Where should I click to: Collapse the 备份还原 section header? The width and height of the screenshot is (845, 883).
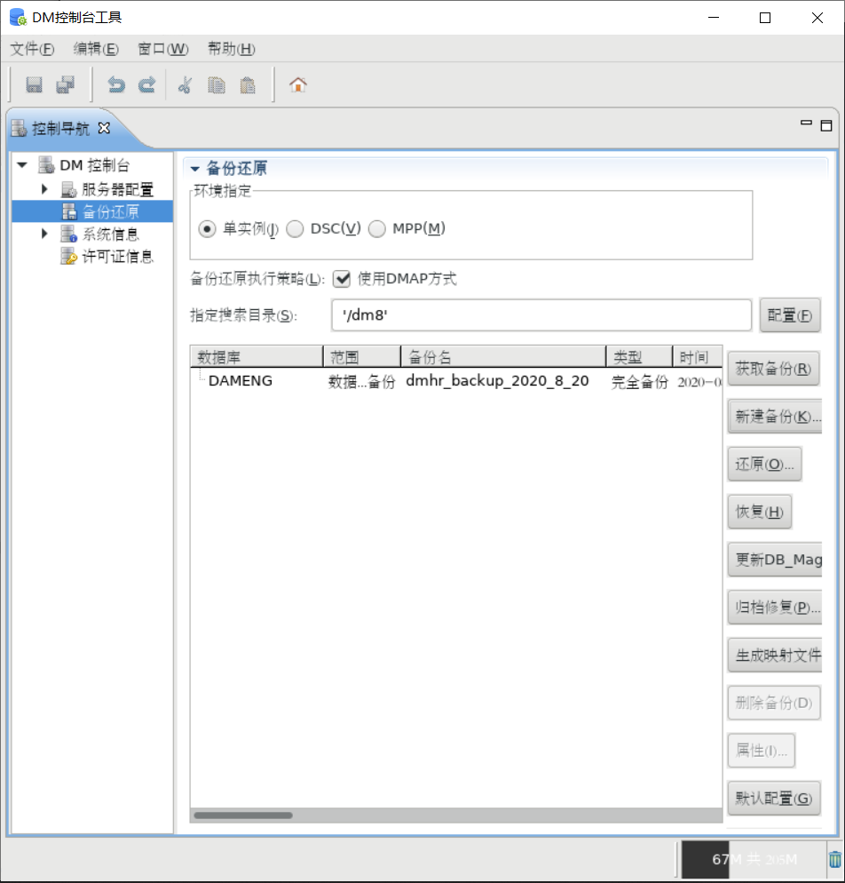click(195, 169)
